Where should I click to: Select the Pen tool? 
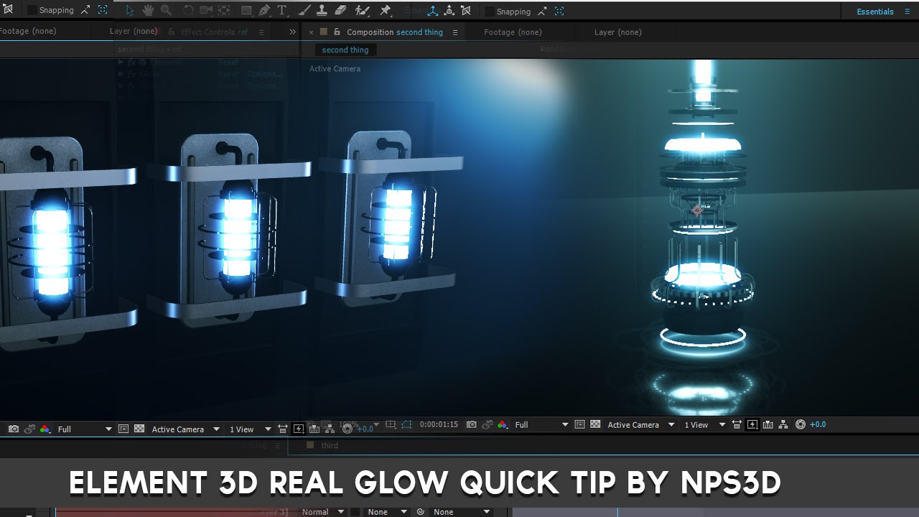(x=264, y=10)
